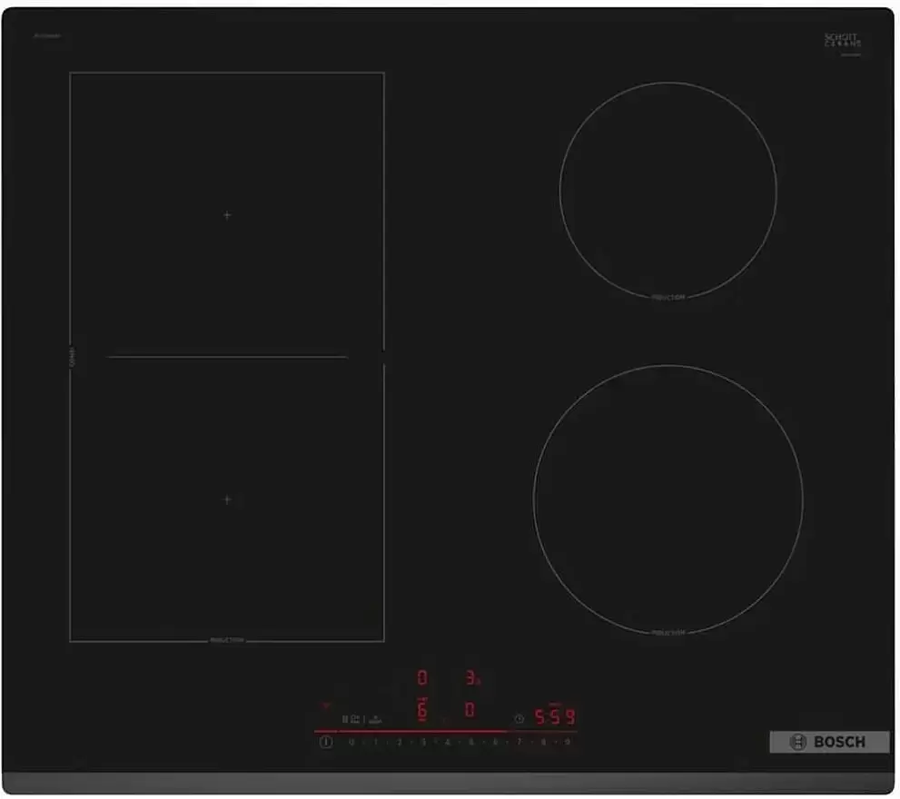Tap the model number text top-left

tap(47, 35)
